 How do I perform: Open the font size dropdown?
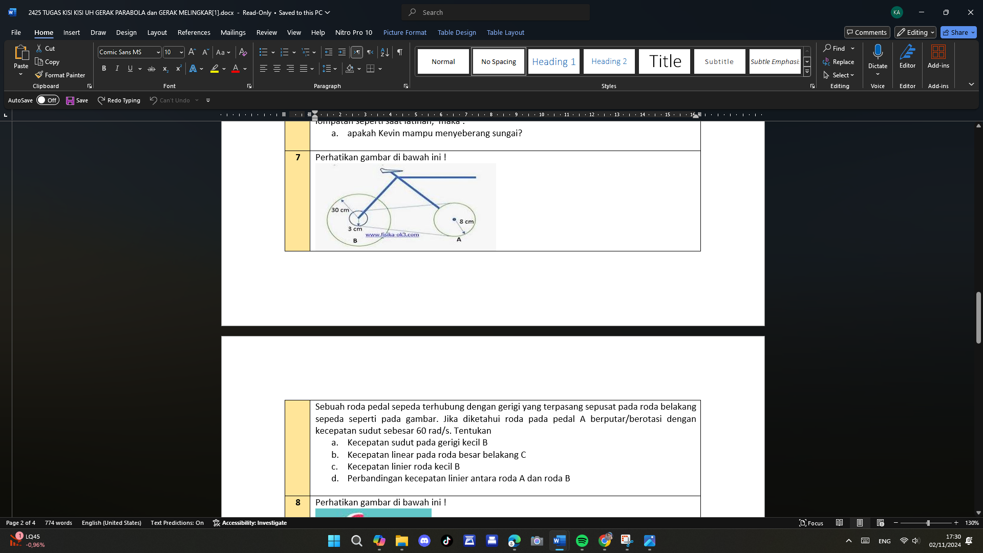coord(181,52)
